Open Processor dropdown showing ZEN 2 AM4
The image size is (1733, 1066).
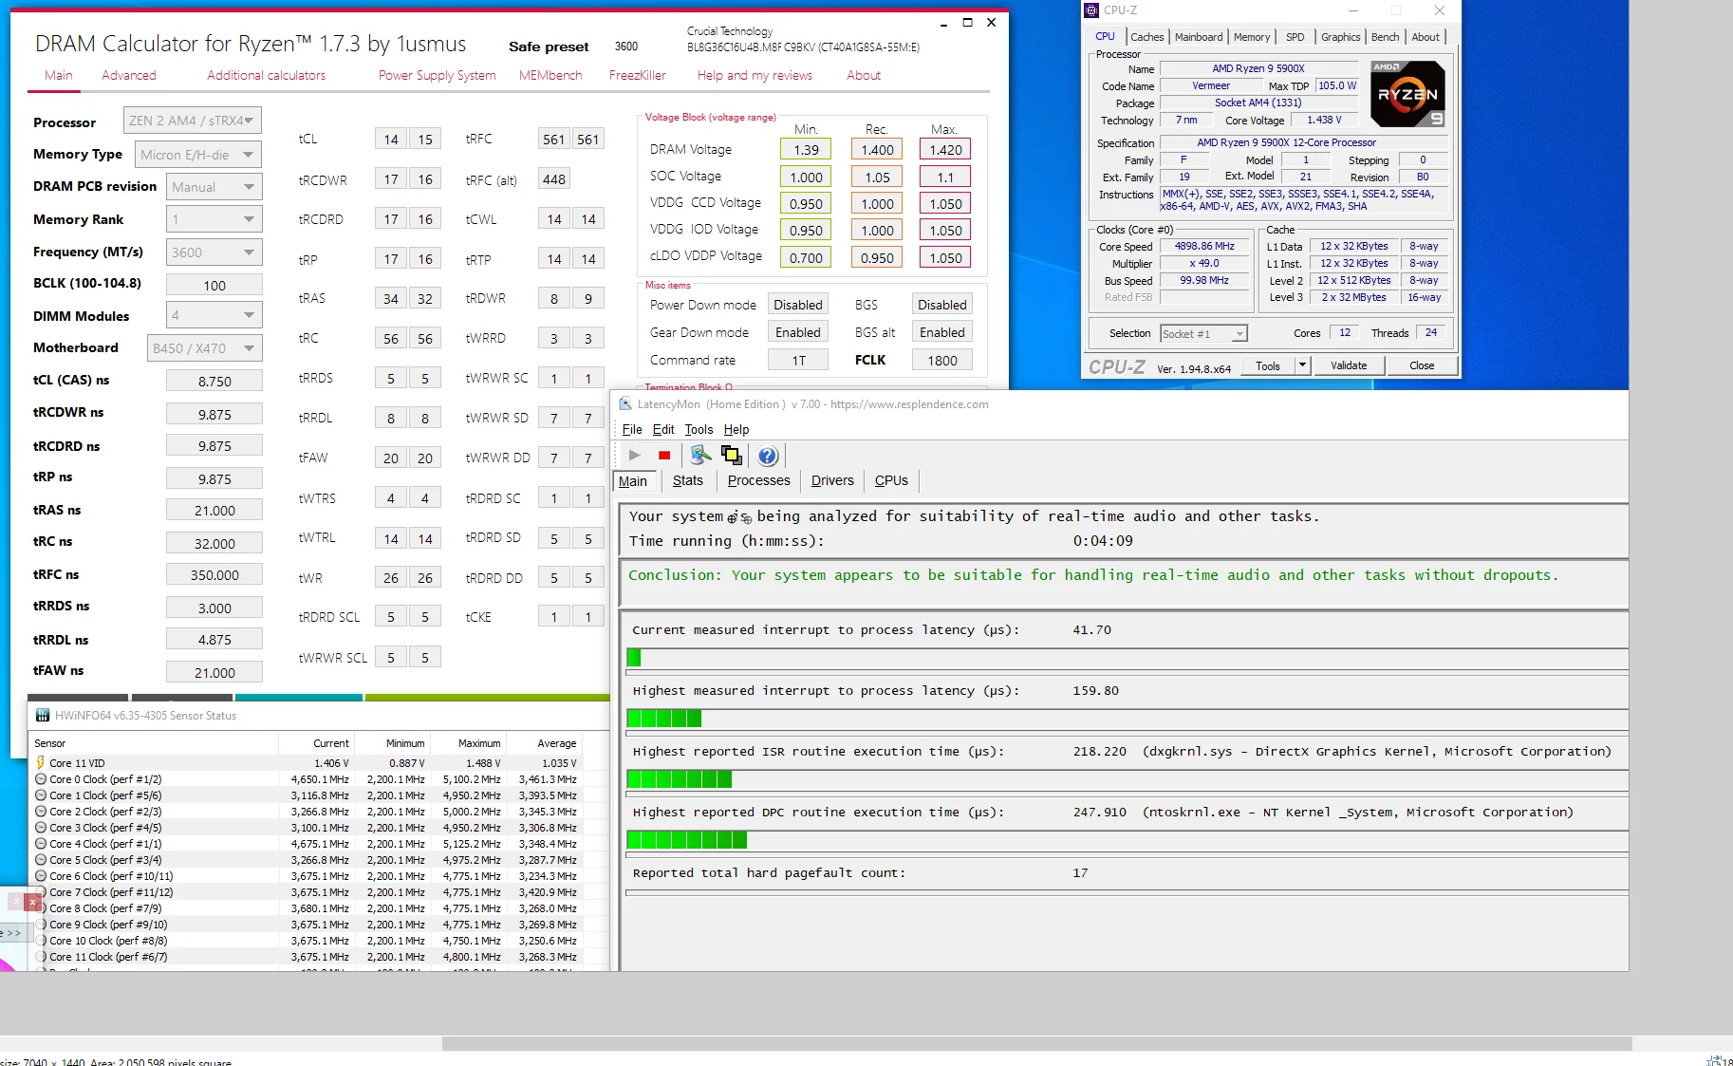tap(193, 121)
